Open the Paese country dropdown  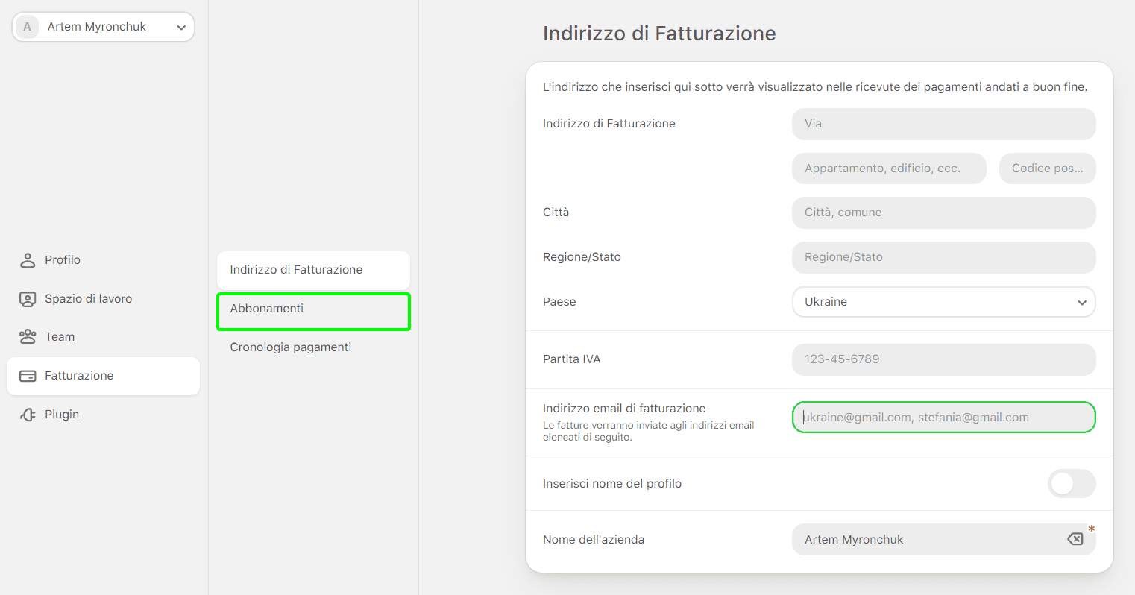pos(943,302)
